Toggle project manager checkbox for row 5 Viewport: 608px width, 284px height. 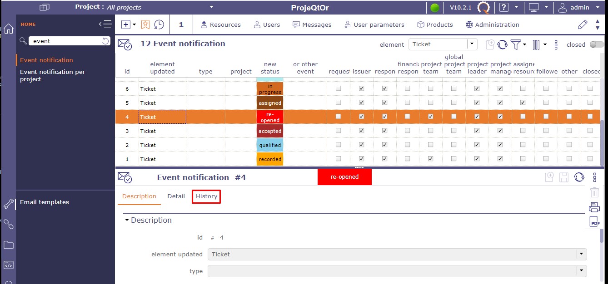(500, 103)
